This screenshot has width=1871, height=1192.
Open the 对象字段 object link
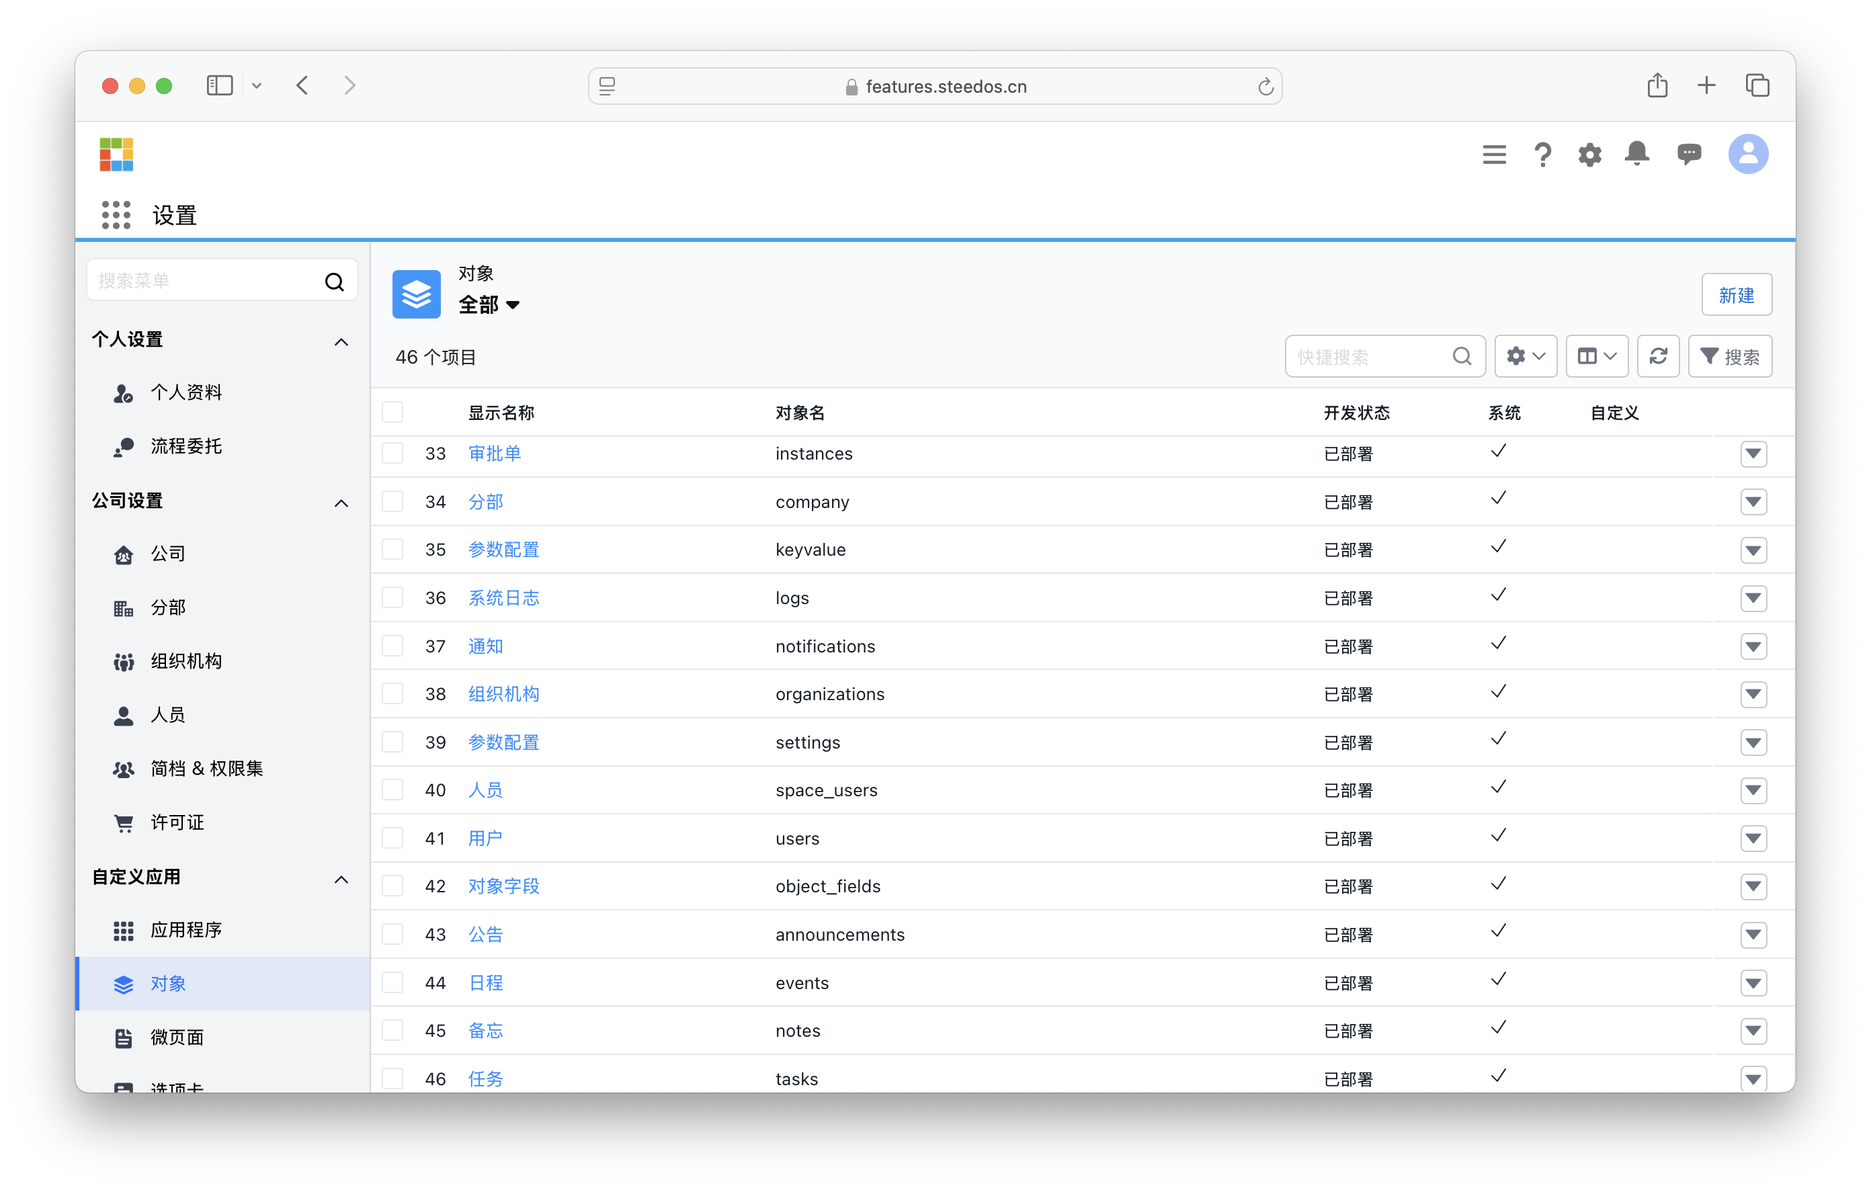(503, 887)
